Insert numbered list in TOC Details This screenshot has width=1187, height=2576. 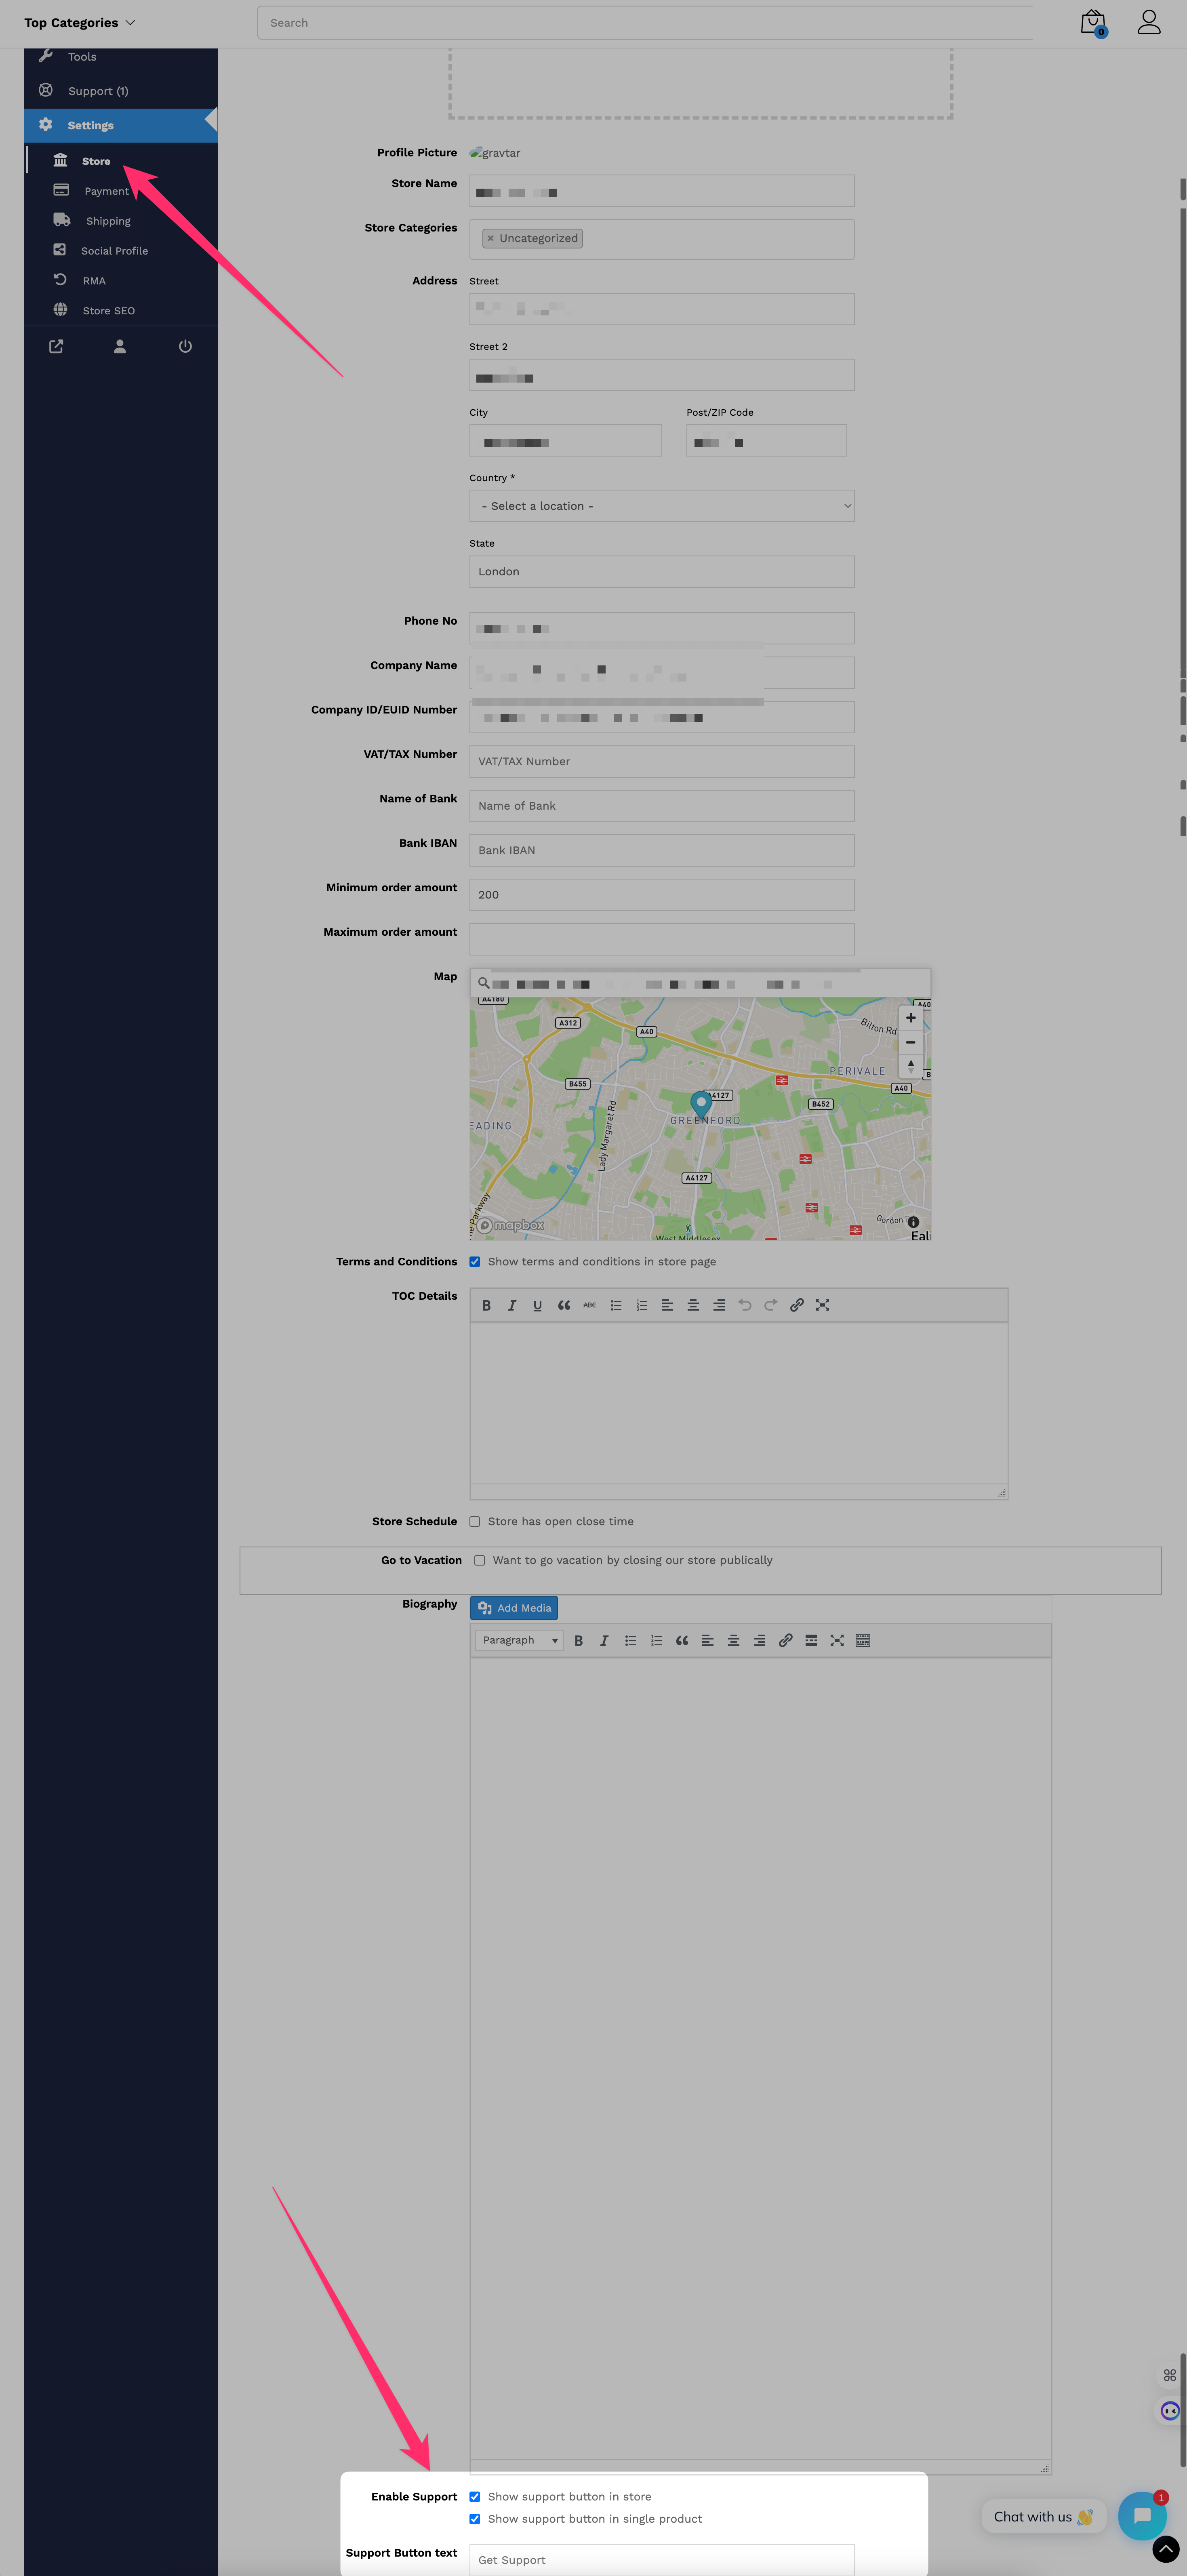tap(642, 1305)
